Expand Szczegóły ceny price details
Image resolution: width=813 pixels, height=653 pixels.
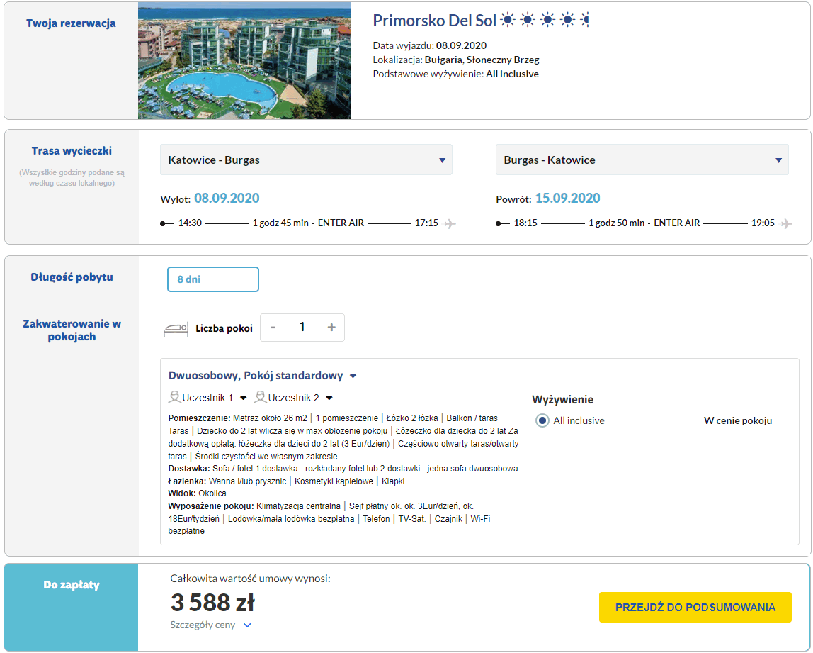point(210,625)
